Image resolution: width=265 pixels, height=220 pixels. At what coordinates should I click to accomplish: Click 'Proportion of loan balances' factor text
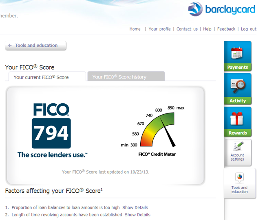[x=66, y=207]
